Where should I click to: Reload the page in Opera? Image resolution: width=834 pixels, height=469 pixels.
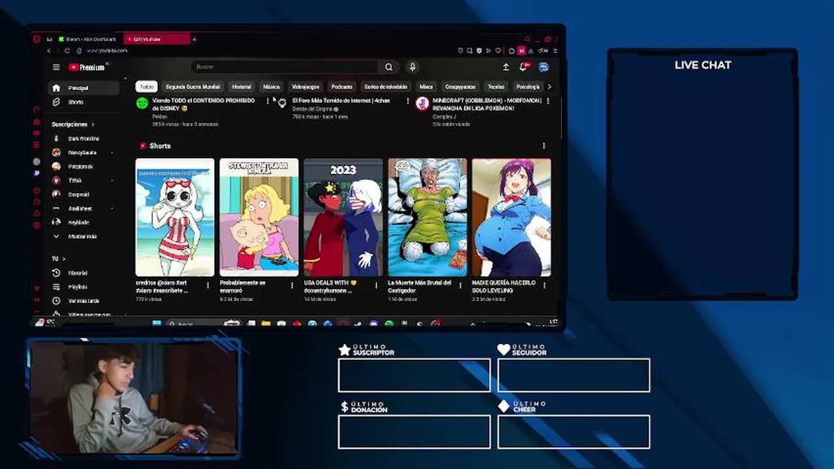point(67,51)
